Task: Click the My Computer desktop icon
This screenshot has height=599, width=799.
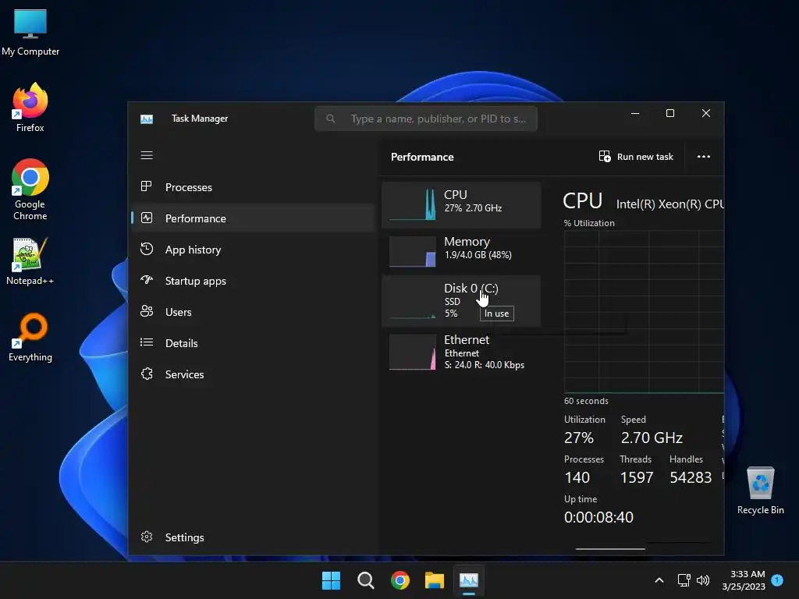Action: tap(30, 32)
